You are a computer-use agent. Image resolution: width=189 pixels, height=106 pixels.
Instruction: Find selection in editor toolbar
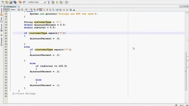(31, 10)
